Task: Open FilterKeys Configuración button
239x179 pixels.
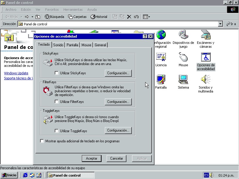Action: (118, 102)
